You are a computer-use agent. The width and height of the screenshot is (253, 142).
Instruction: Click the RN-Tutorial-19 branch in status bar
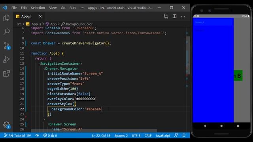pyautogui.click(x=17, y=136)
